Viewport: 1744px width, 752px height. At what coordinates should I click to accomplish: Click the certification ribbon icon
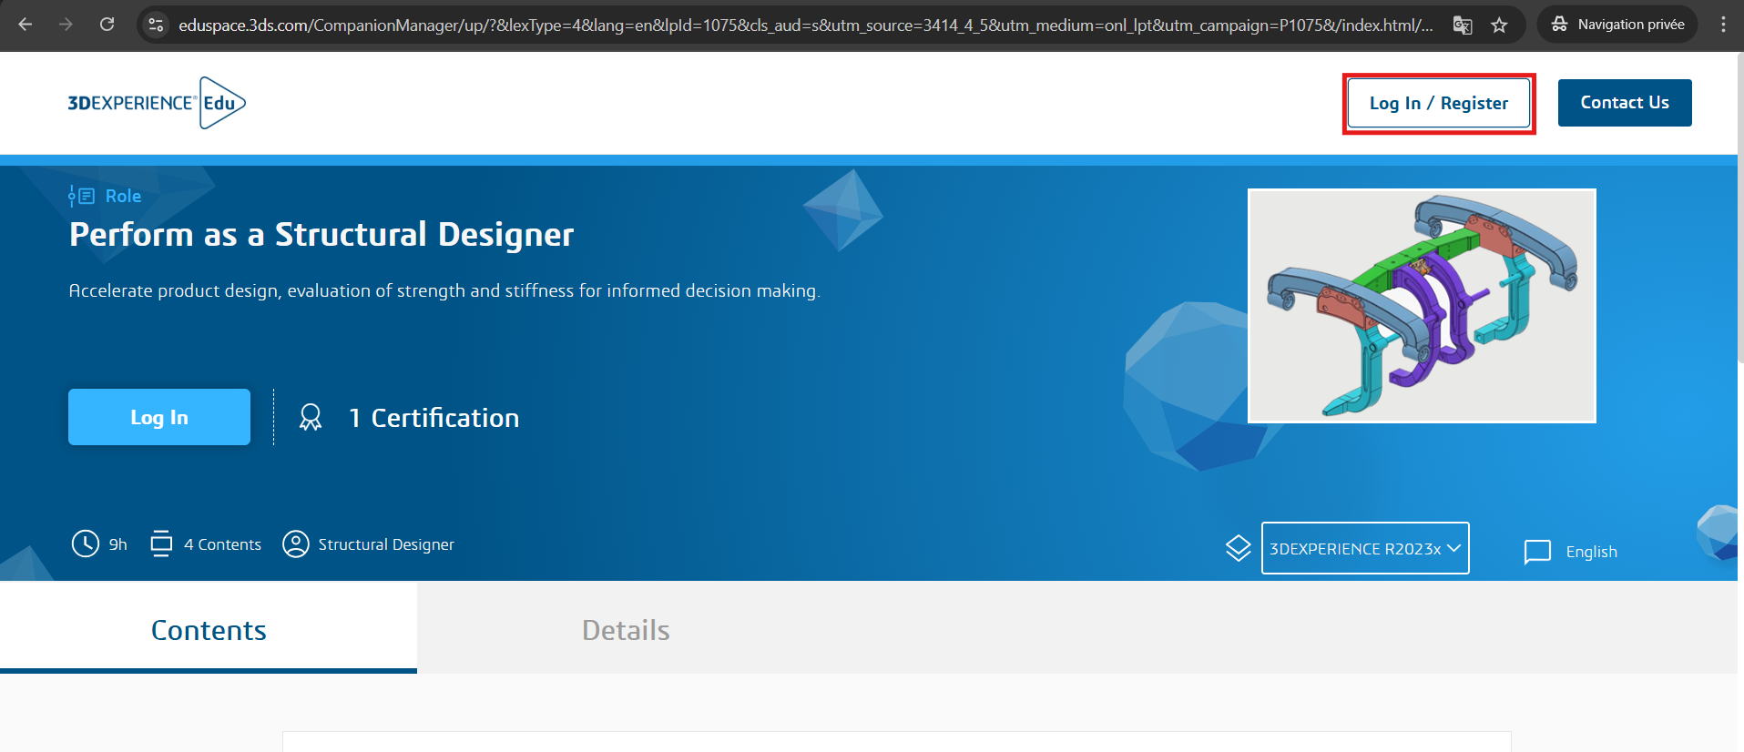click(311, 417)
